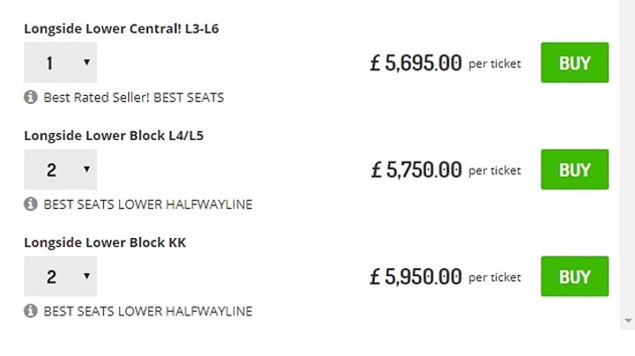Select the Longside Lower Central! L3-L6 title
The width and height of the screenshot is (635, 356).
121,29
